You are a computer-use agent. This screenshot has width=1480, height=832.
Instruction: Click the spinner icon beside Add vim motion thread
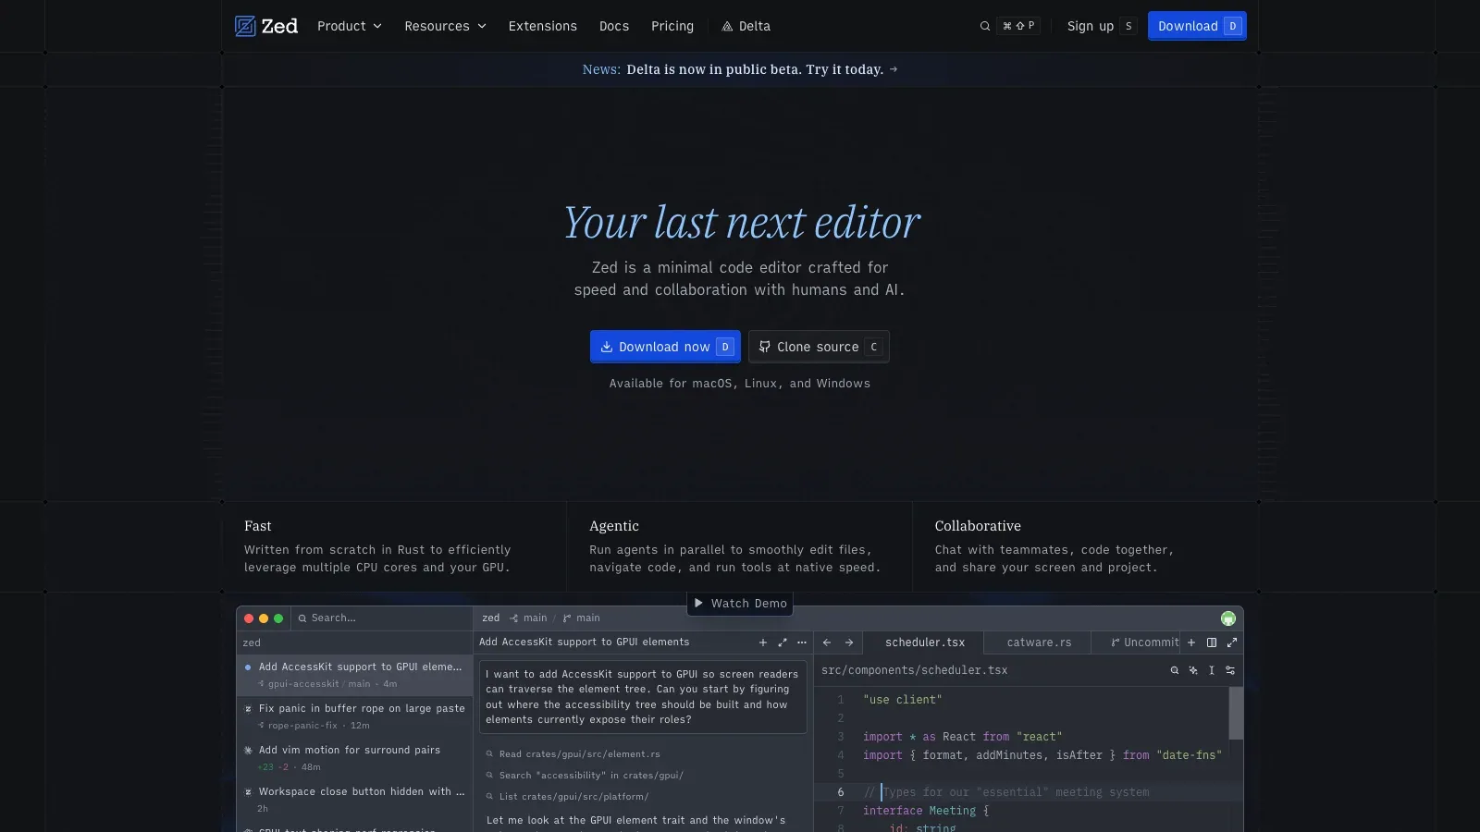click(x=248, y=751)
